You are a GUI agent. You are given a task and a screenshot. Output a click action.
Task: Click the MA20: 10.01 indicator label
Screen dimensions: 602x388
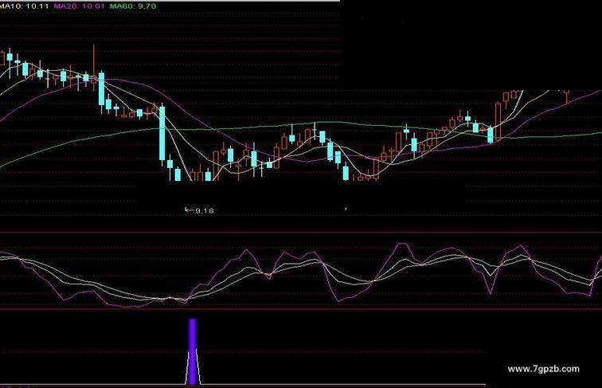tap(79, 6)
